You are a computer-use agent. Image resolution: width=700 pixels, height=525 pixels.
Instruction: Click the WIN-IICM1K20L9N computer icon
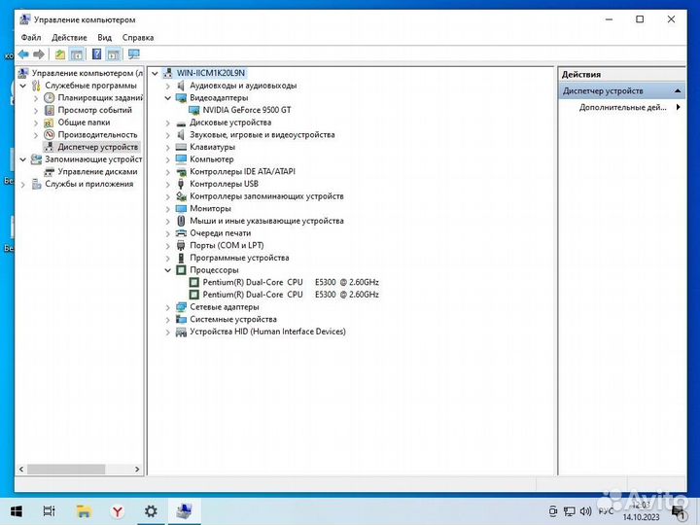[168, 73]
